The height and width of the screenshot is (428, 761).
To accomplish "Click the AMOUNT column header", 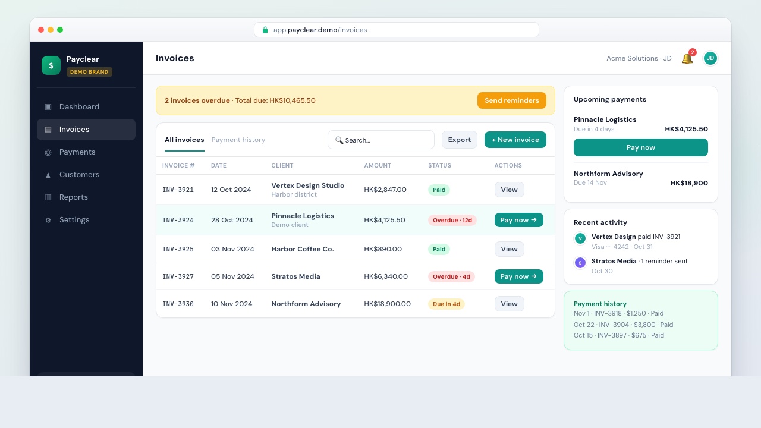I will (378, 166).
